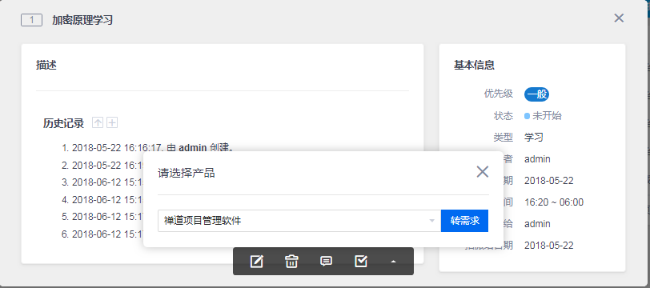The image size is (650, 288).
Task: Click the time value 16:20 ~ 06:00
Action: 554,202
